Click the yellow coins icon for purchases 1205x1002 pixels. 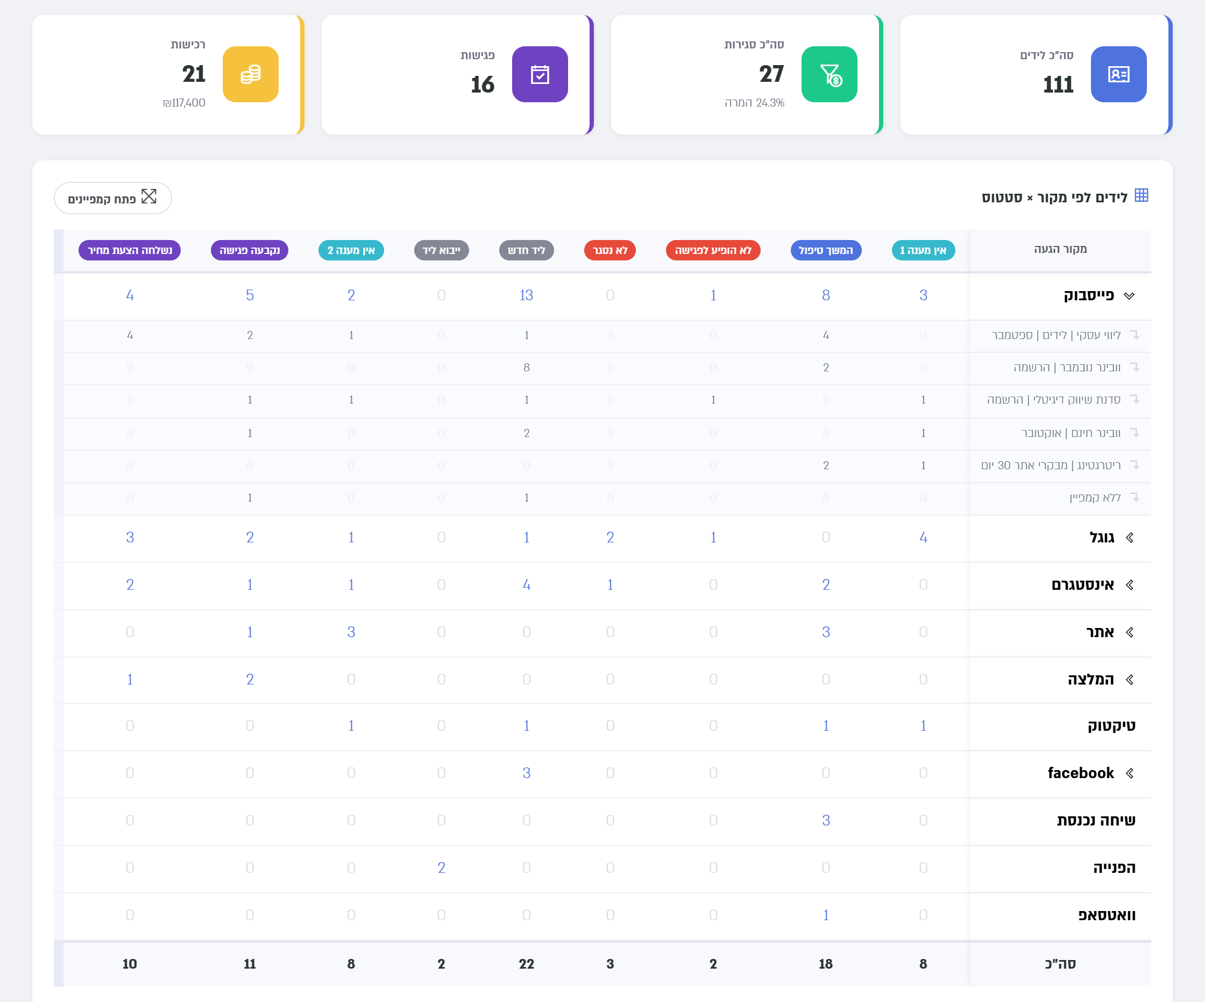point(251,75)
